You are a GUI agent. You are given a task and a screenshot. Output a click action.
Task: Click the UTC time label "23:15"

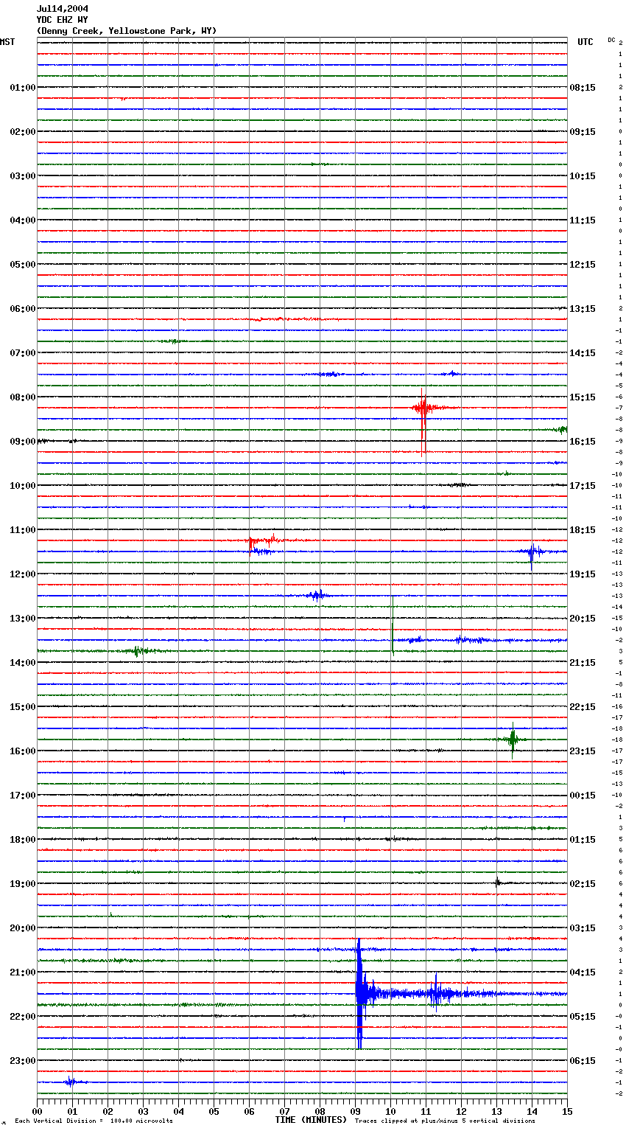tap(583, 751)
